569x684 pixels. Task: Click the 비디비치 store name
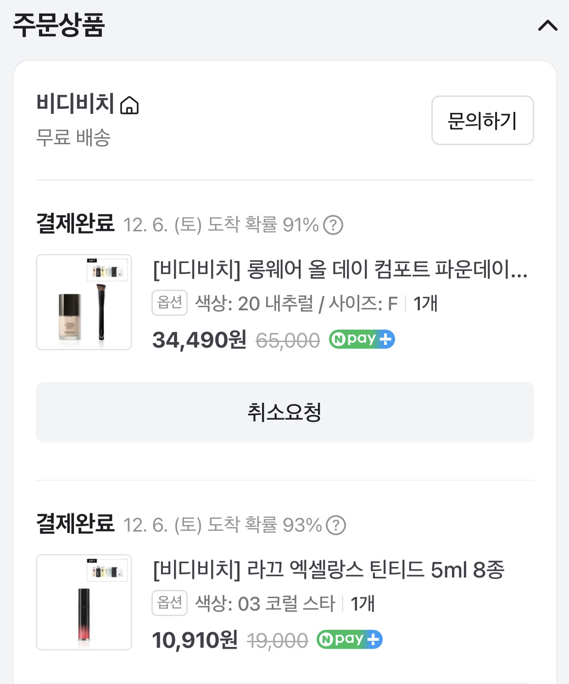click(x=75, y=103)
